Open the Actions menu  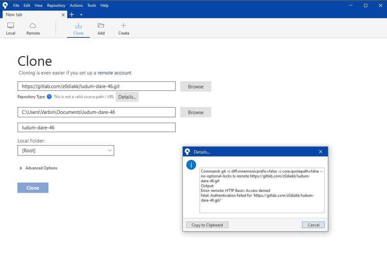(x=76, y=5)
